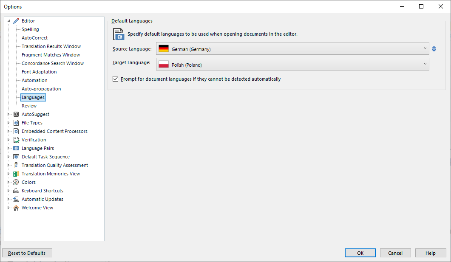Viewport: 451px width, 262px height.
Task: Select Auto-propagation in the sidebar
Action: [x=41, y=88]
